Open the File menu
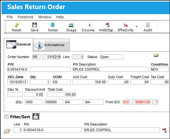Viewport: 170px width, 139px height. point(10,17)
